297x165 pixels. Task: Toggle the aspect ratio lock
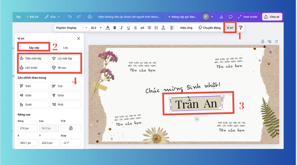pyautogui.click(x=71, y=128)
